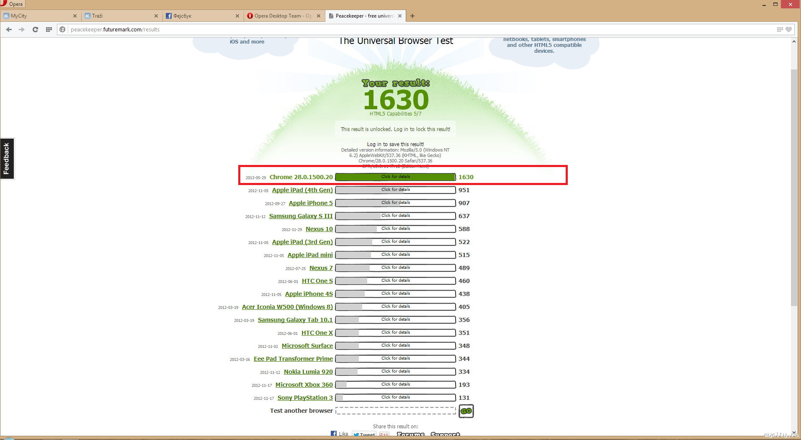Viewport: 801px width, 440px height.
Task: Click the scrollbar up arrow
Action: [794, 41]
